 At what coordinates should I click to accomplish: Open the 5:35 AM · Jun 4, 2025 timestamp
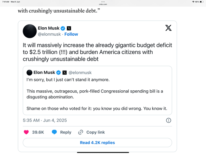point(45,120)
